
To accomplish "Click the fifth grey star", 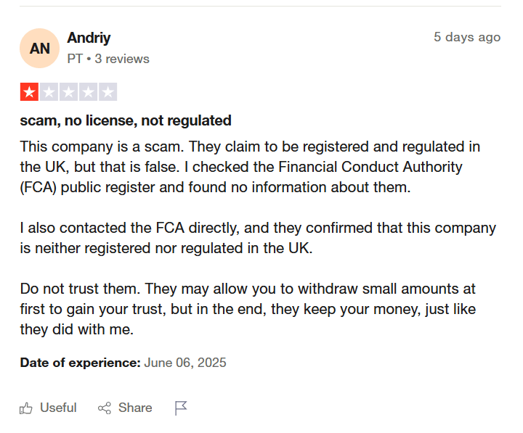I will pyautogui.click(x=108, y=92).
